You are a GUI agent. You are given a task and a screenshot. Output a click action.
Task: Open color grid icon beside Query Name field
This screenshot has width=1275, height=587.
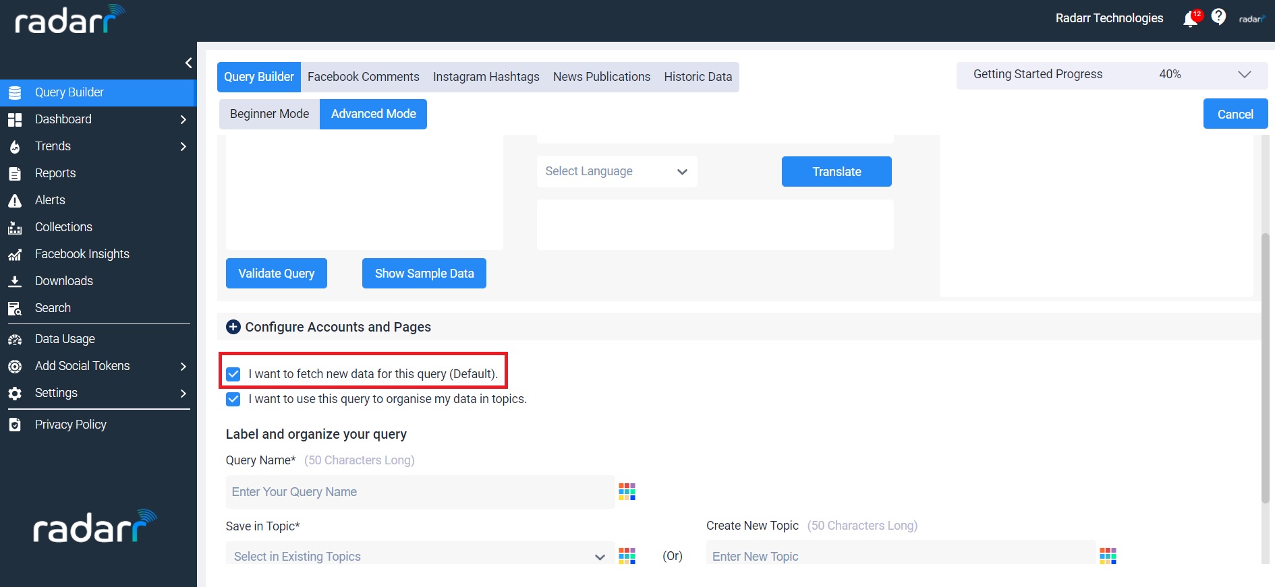pyautogui.click(x=627, y=491)
